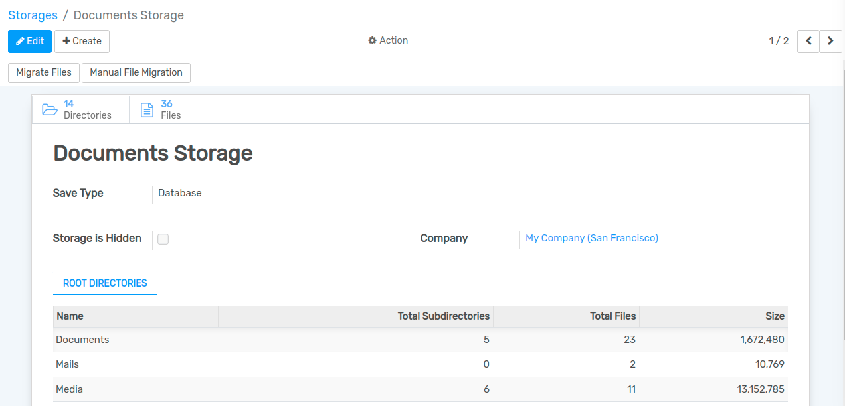Open the Directories folder icon stat
Screen dimensions: 845x406
50,109
